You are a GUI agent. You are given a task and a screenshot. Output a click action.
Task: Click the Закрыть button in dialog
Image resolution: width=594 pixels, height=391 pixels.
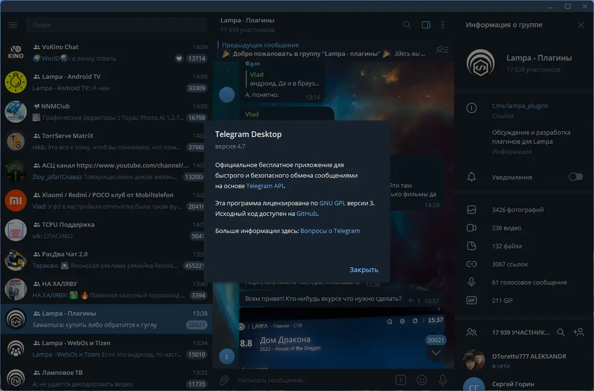point(364,270)
